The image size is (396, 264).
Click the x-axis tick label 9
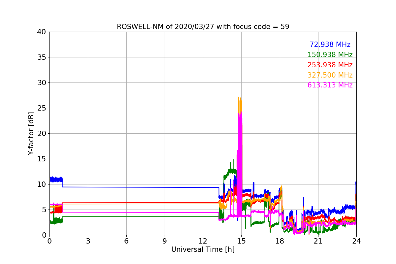(x=165, y=241)
